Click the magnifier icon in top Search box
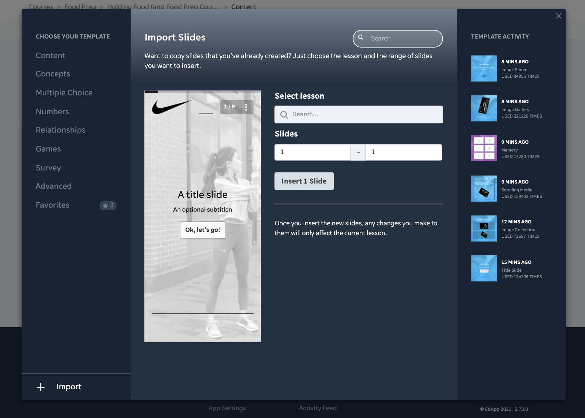The height and width of the screenshot is (418, 585). click(x=361, y=38)
